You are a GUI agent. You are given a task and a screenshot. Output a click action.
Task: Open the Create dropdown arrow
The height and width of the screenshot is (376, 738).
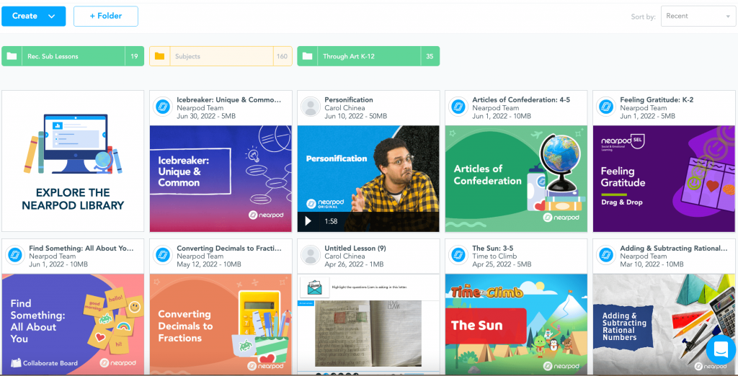pos(52,16)
